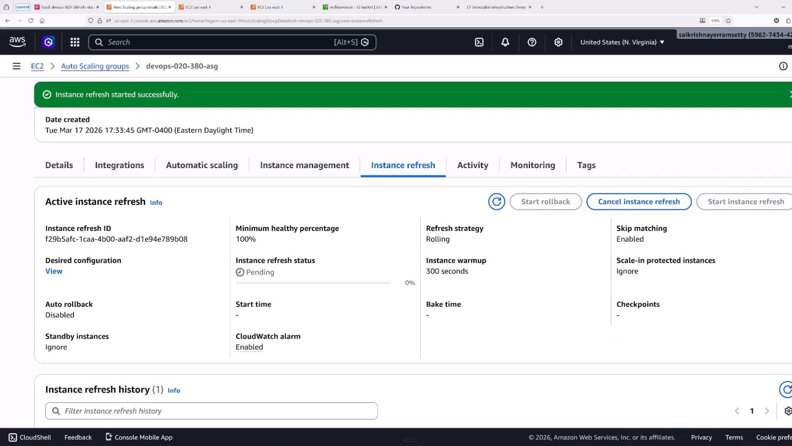Open the console settings gear

pyautogui.click(x=558, y=42)
